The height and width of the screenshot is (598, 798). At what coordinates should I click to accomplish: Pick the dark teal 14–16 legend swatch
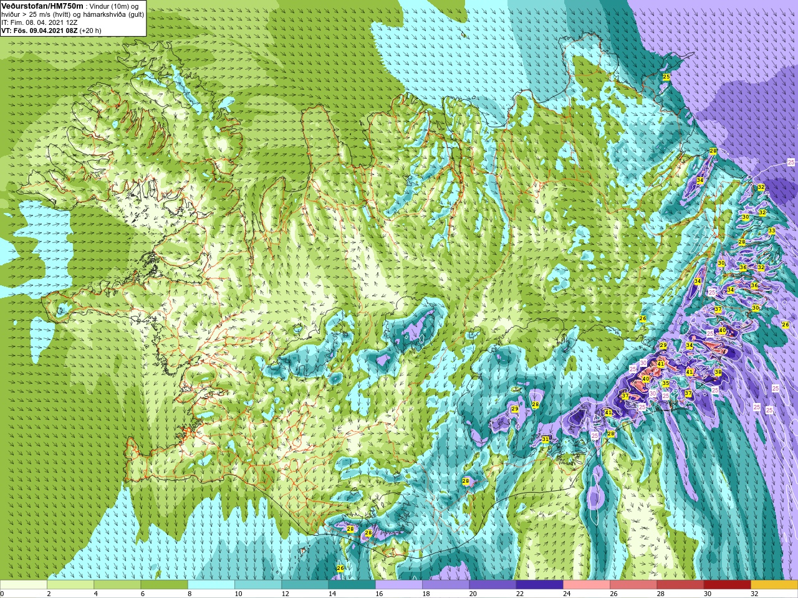coord(352,585)
